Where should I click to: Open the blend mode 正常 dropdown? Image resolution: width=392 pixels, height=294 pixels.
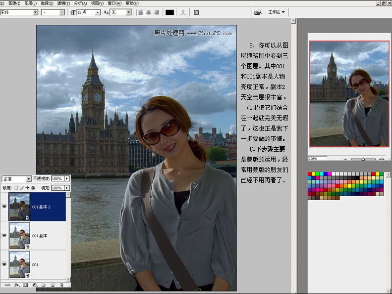29,179
